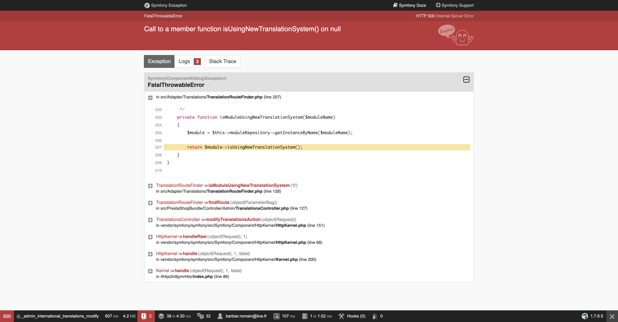Image resolution: width=618 pixels, height=322 pixels.
Task: Open the Symfony Support link
Action: click(454, 5)
